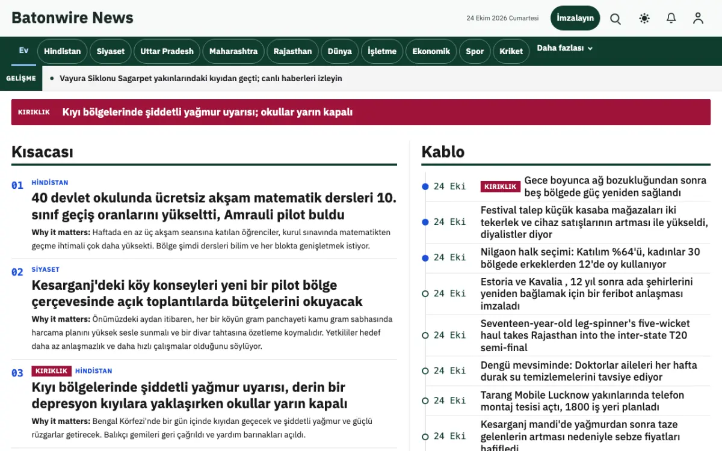Open the Rajasthan section tab
Image resolution: width=722 pixels, height=451 pixels.
coord(292,51)
